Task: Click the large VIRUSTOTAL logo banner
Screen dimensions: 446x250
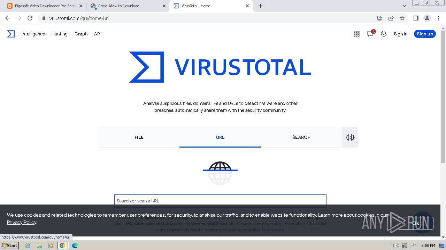Action: click(x=220, y=67)
